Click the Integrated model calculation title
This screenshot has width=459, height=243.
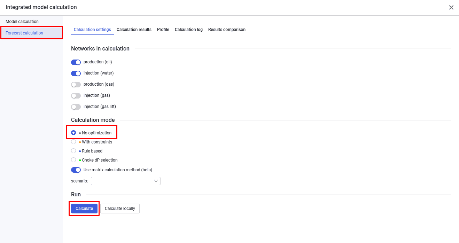click(41, 7)
